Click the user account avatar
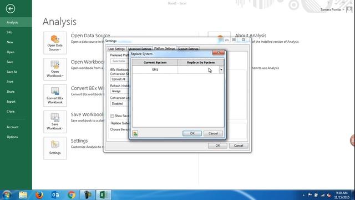 click(x=349, y=9)
